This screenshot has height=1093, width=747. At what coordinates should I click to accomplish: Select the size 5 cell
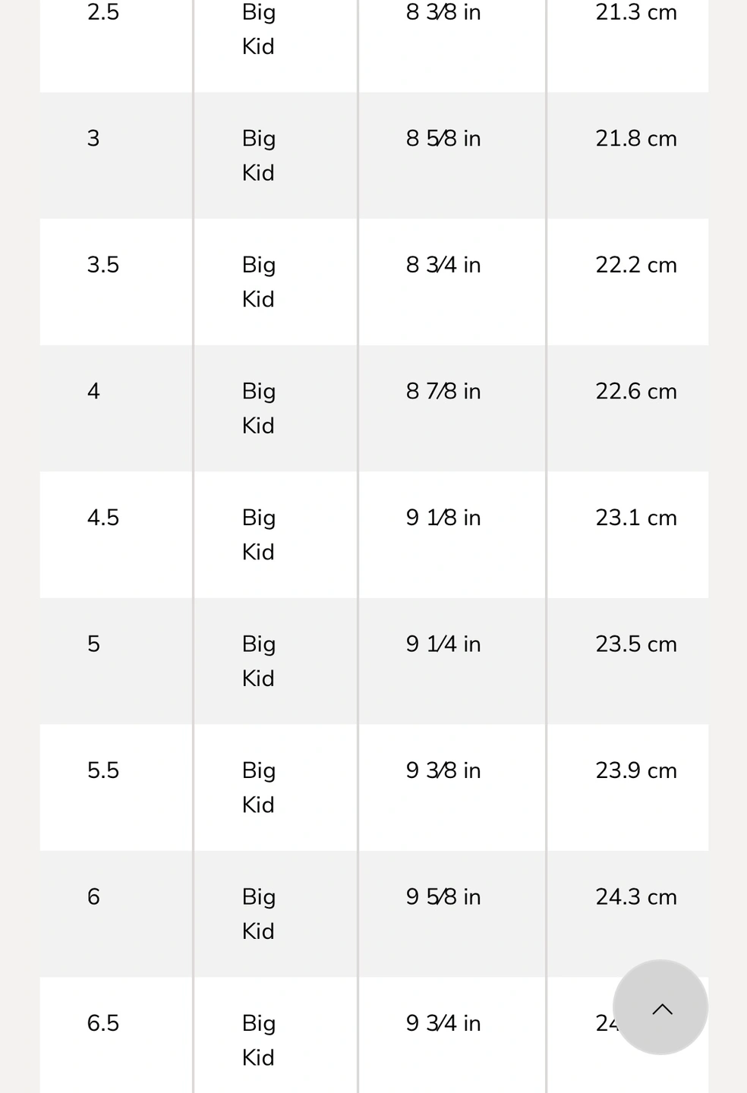[93, 644]
